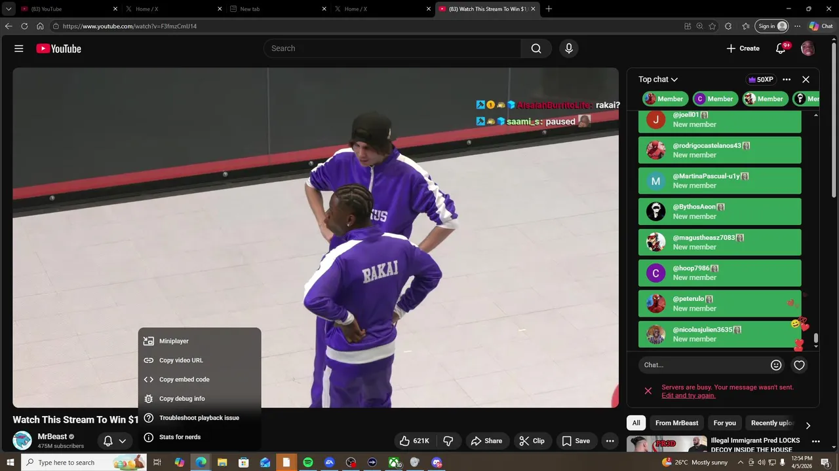Open the Copilot Chat button
The width and height of the screenshot is (839, 471).
point(821,26)
